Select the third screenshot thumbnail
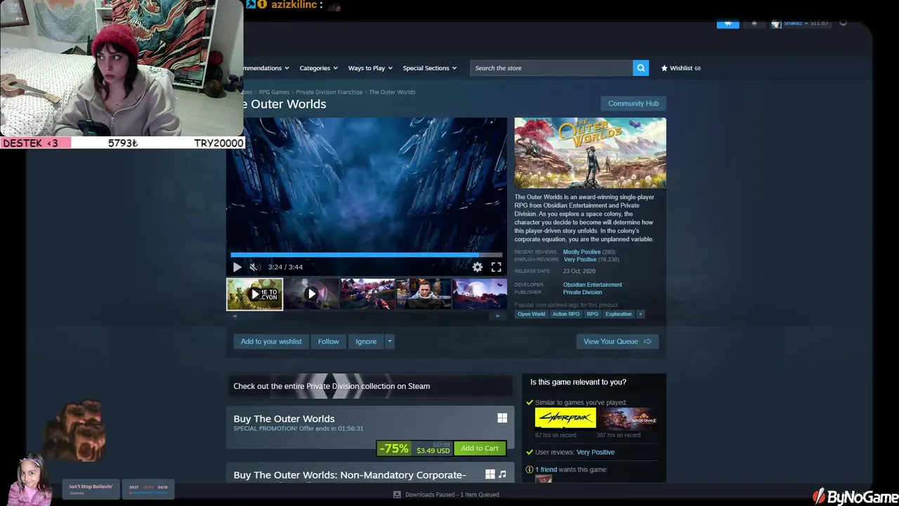Image resolution: width=899 pixels, height=506 pixels. (x=367, y=294)
